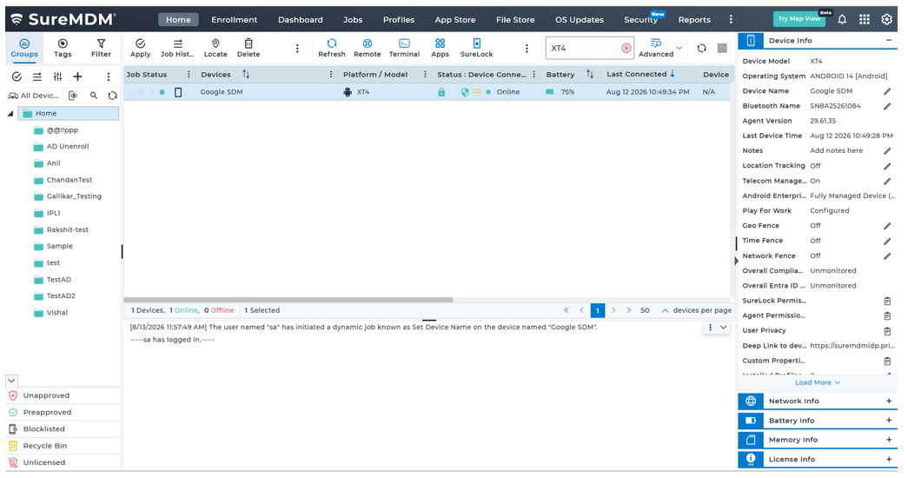
Task: Click the Try Map View button
Action: pyautogui.click(x=799, y=18)
